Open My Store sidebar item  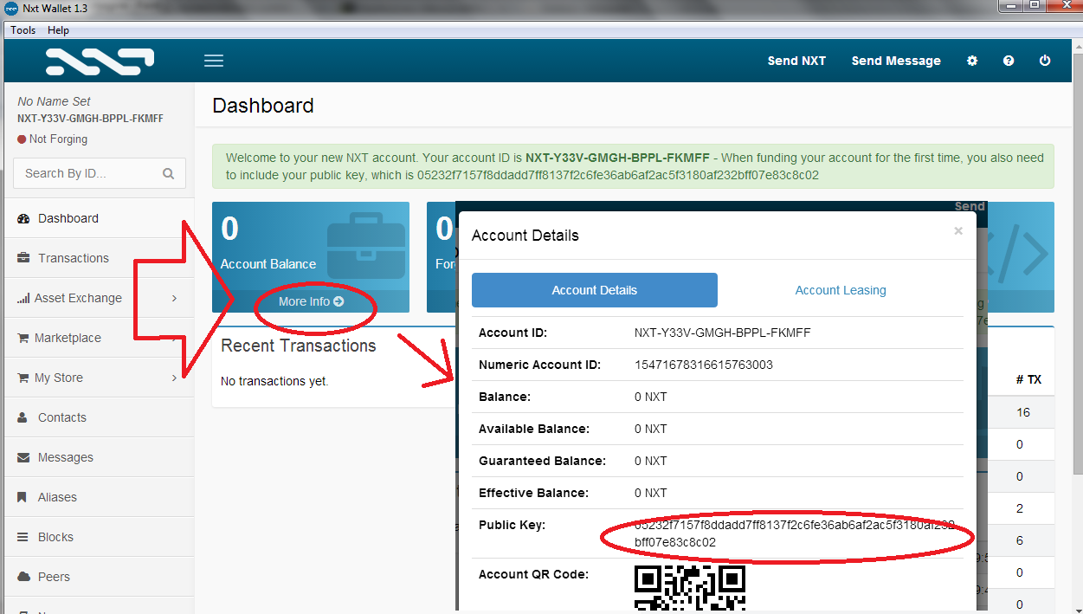99,378
